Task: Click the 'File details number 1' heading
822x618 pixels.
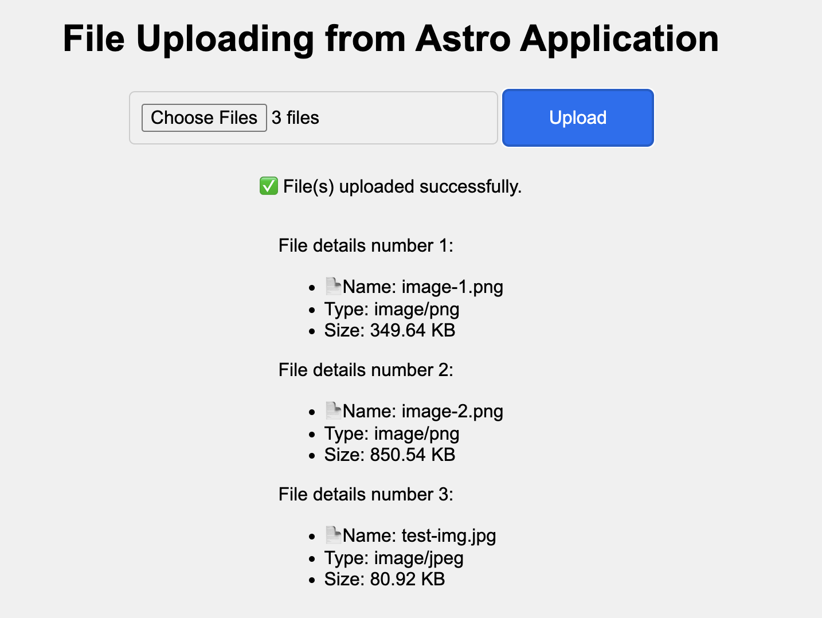Action: pyautogui.click(x=366, y=245)
